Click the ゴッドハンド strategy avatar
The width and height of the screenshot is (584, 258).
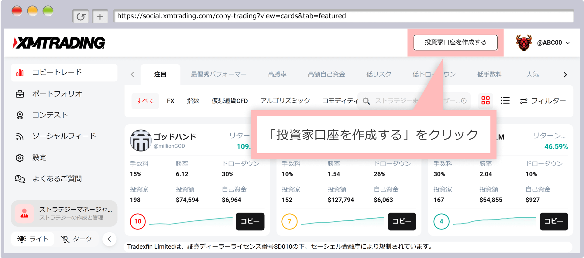pos(140,141)
